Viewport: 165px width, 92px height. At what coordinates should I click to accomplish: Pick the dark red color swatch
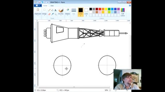pos(97,9)
